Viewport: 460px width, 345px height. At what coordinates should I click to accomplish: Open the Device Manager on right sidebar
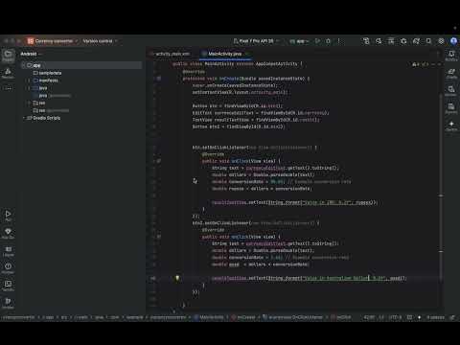point(451,91)
